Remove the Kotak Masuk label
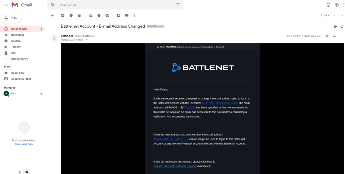 (163, 26)
